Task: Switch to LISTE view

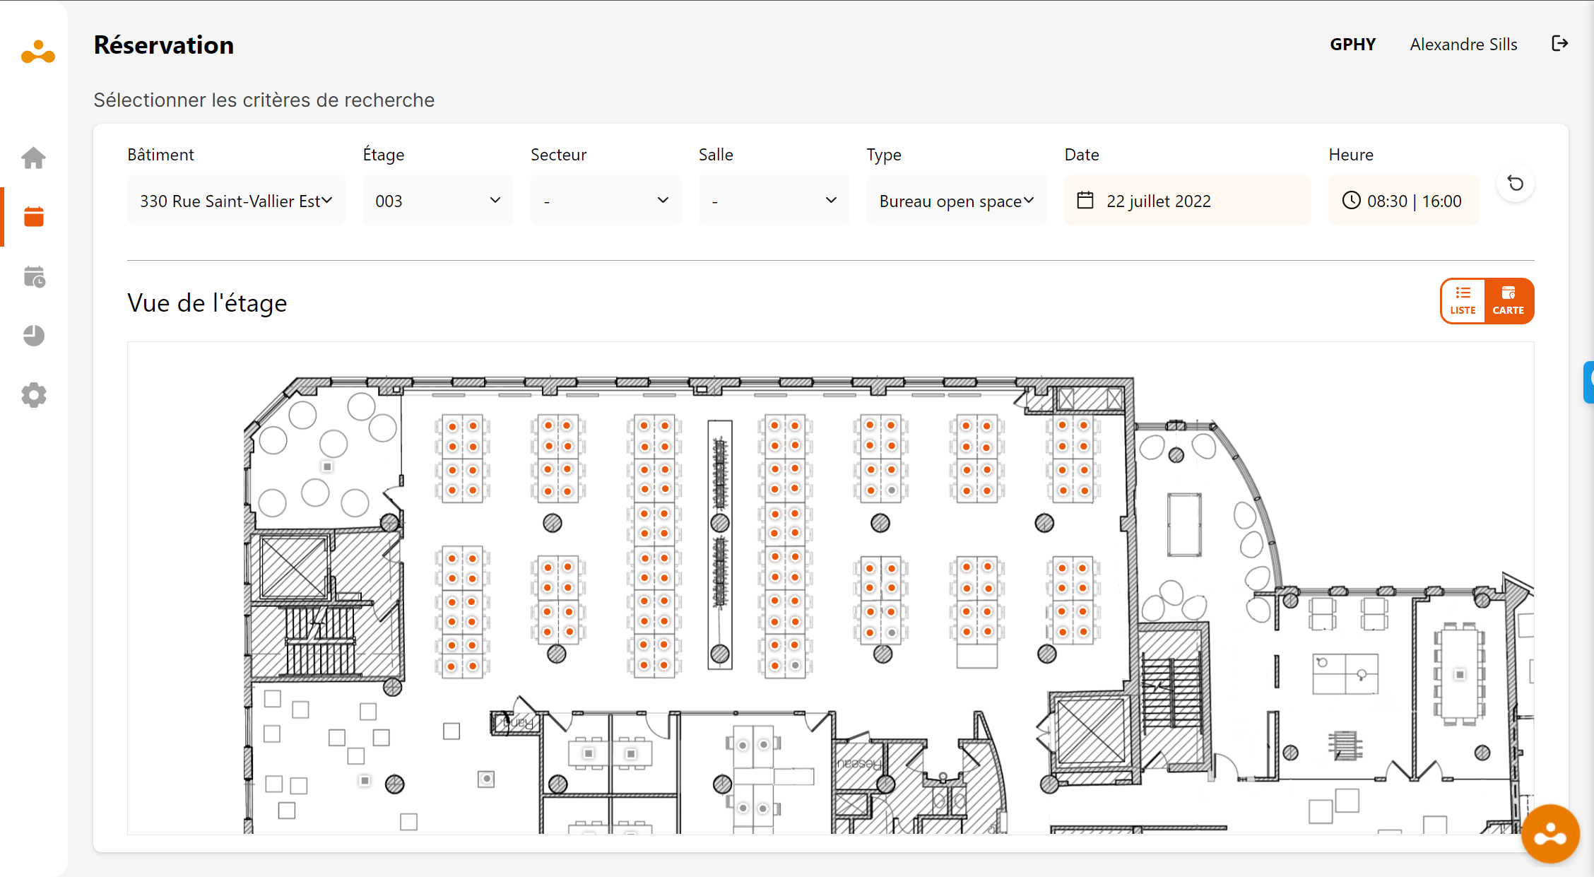Action: click(1463, 300)
